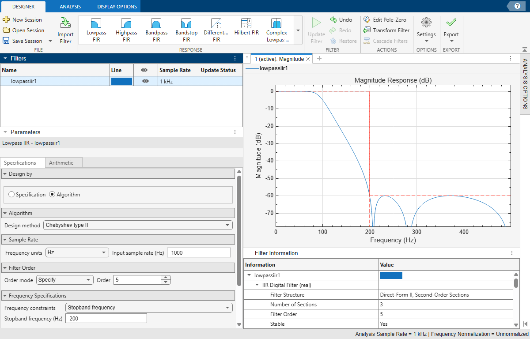Toggle visibility eye for lowpassiir1

tap(145, 81)
